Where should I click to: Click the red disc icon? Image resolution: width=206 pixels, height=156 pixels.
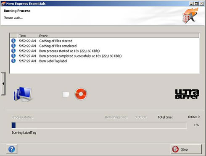(x=81, y=94)
